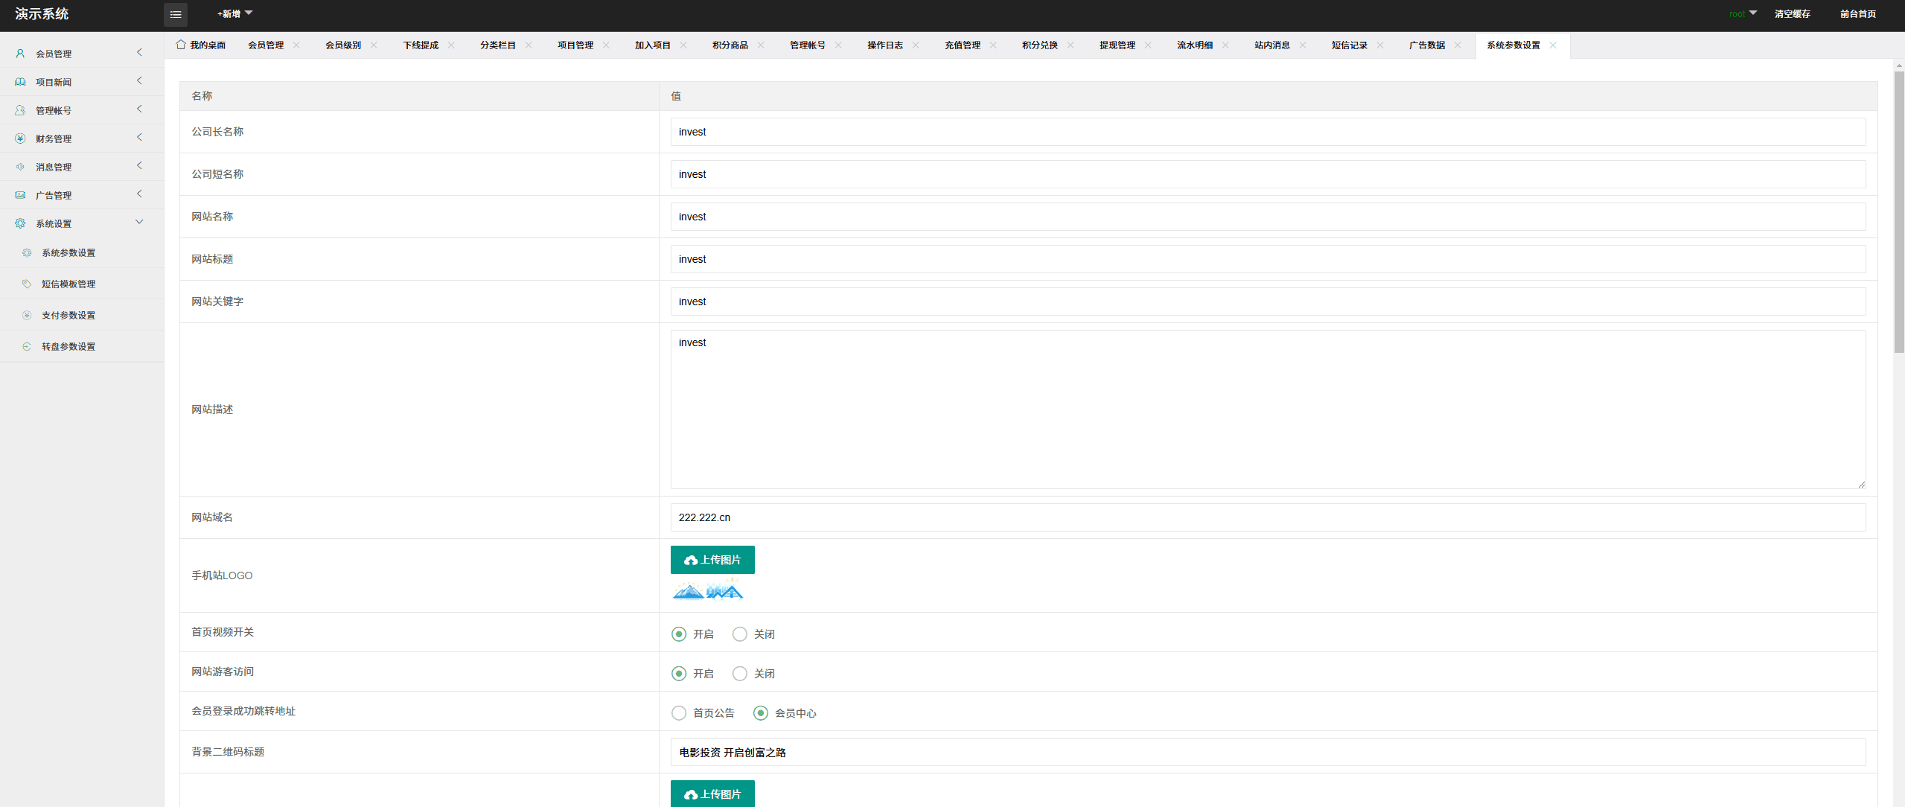Expand the 会员管理 sidebar chevron
Viewport: 1905px width, 807px height.
pyautogui.click(x=139, y=53)
